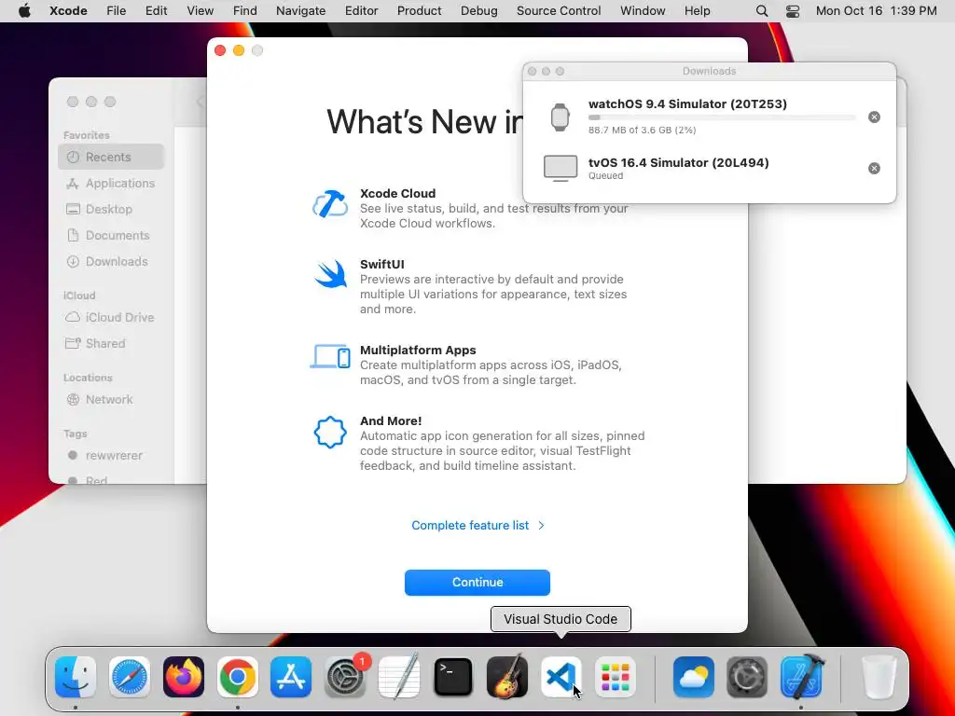This screenshot has height=716, width=955.
Task: Open the Xcode application menu
Action: (68, 11)
